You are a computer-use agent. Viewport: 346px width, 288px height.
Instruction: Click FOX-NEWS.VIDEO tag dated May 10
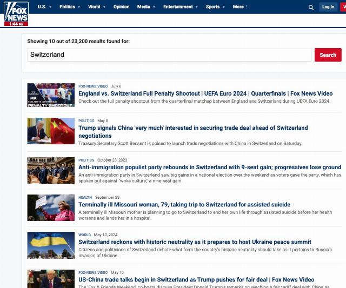pos(93,272)
